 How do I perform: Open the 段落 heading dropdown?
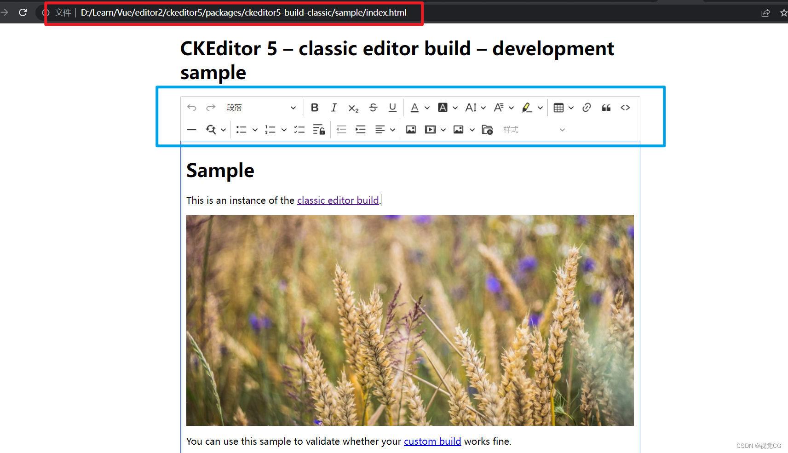[x=261, y=108]
